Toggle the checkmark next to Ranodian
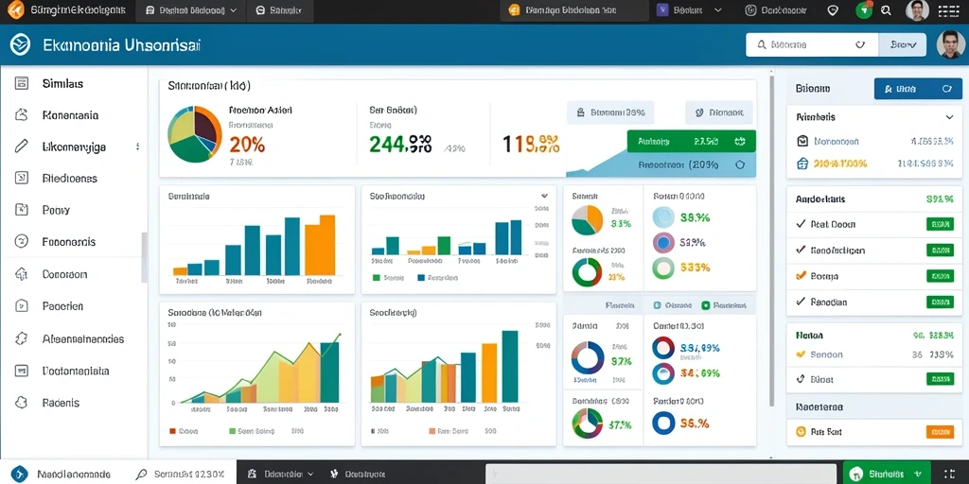Image resolution: width=969 pixels, height=484 pixels. (801, 302)
